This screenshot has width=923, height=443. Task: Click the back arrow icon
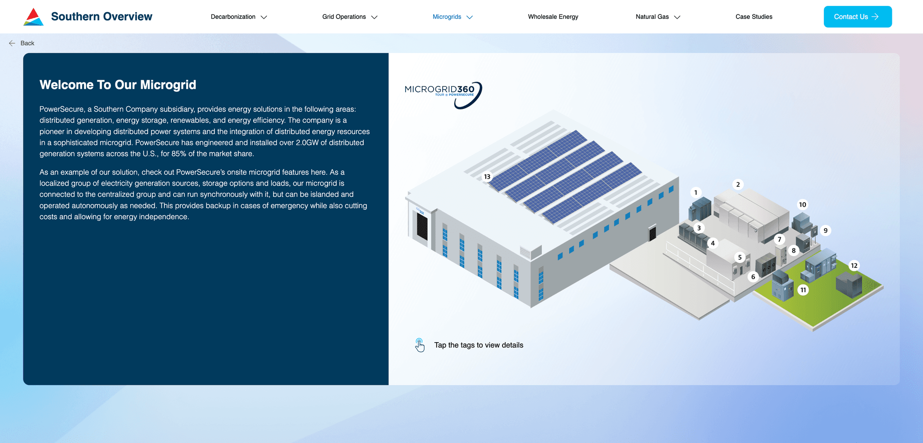click(x=12, y=43)
